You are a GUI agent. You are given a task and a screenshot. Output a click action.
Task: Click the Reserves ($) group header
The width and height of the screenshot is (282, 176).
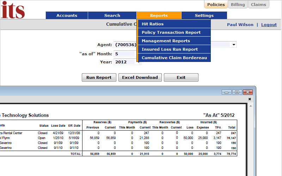pos(102,122)
